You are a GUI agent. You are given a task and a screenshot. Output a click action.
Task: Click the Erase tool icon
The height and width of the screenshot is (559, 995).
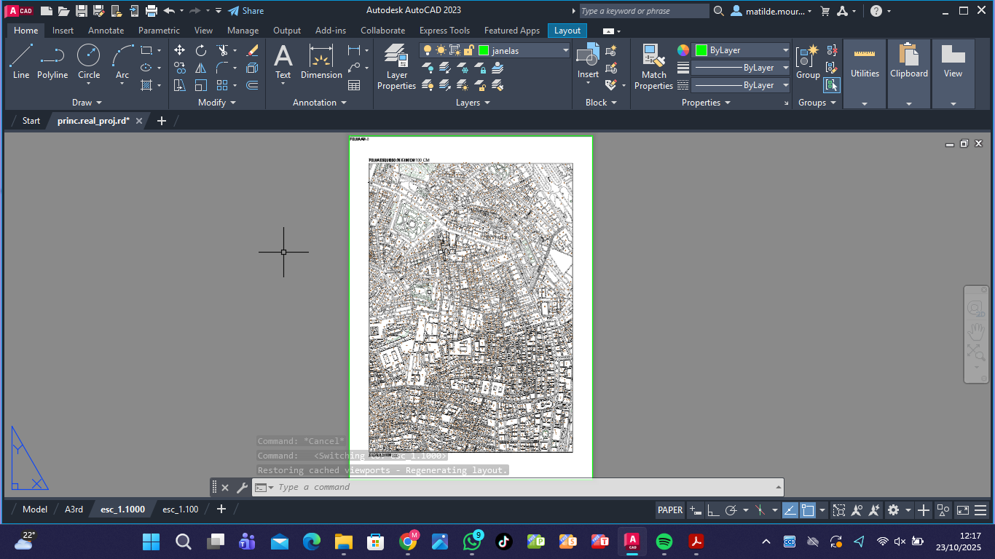(x=252, y=50)
